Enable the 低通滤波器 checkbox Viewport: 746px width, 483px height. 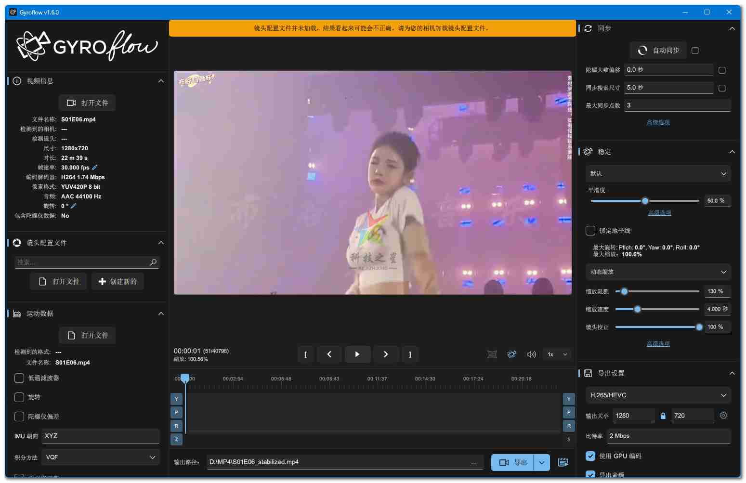click(19, 378)
